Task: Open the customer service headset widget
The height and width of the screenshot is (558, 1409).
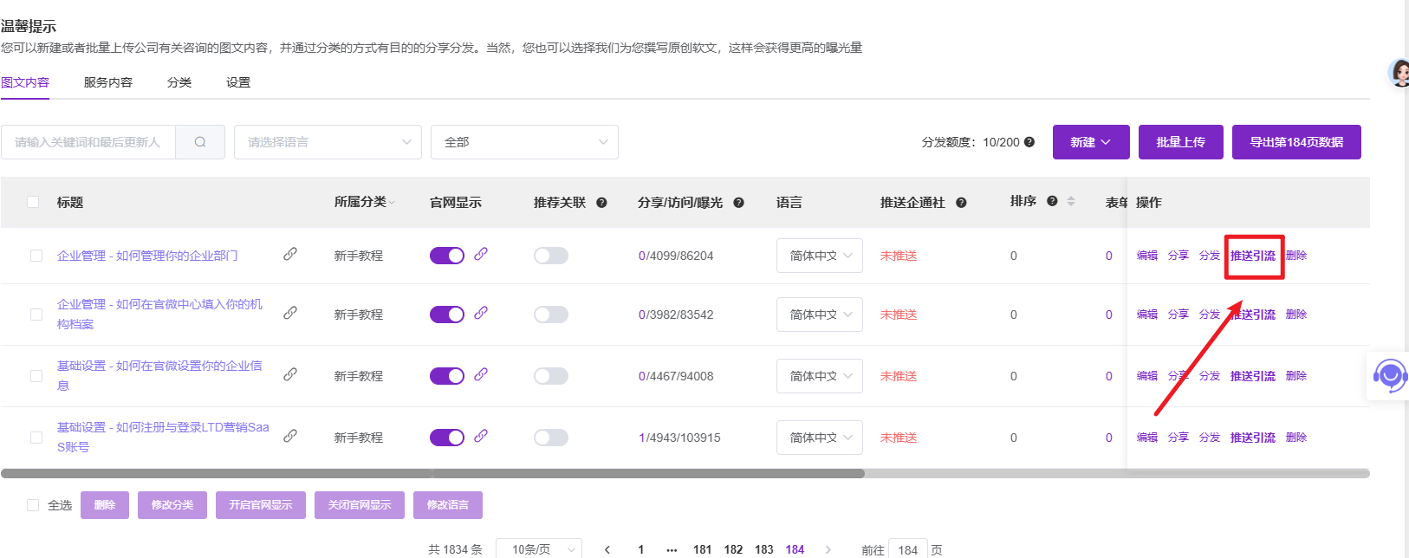Action: [x=1389, y=376]
